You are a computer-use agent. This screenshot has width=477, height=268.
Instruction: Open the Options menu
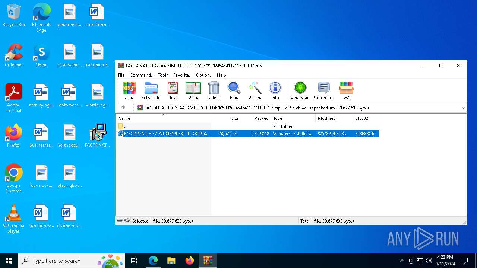204,75
